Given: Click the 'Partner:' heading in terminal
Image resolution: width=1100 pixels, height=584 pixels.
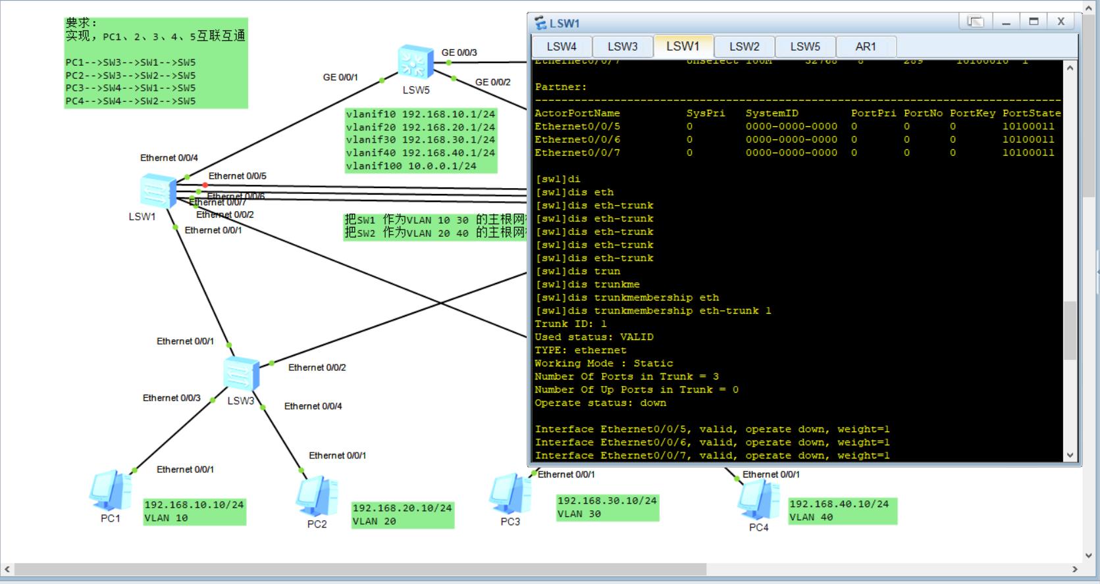Looking at the screenshot, I should click(x=561, y=87).
